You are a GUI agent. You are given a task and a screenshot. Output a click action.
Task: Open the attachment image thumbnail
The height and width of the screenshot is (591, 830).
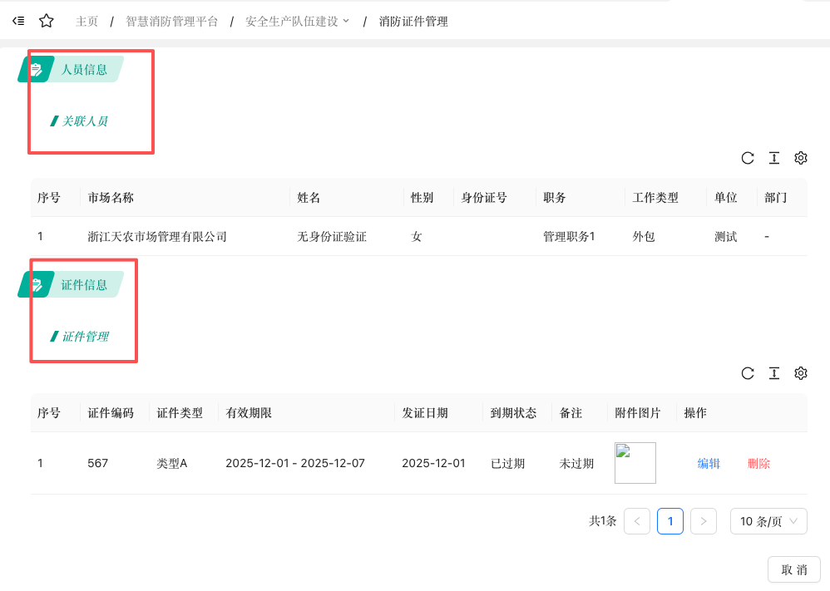[635, 463]
